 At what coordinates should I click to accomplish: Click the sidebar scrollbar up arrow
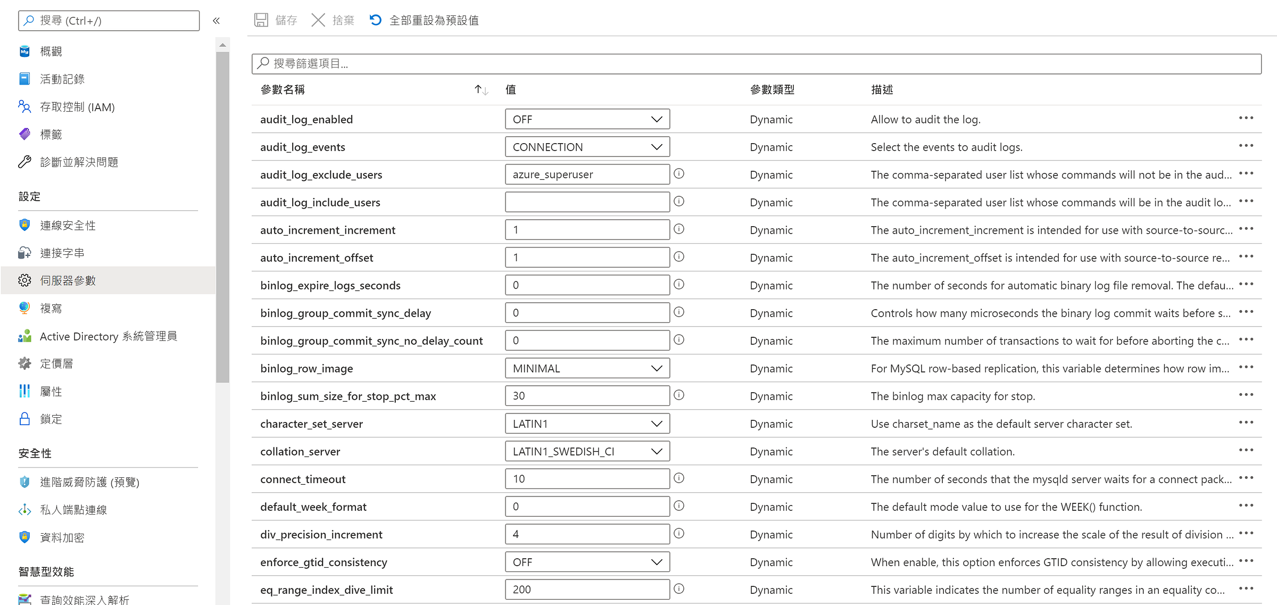coord(222,45)
